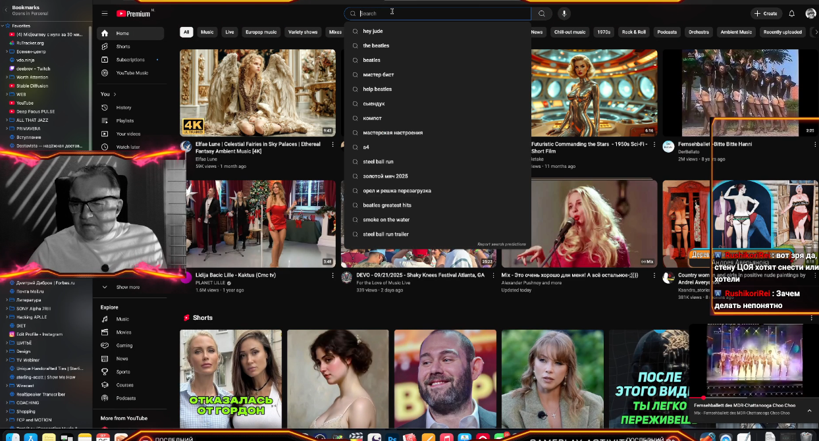Open the Elfae Lune channel avatar

pyautogui.click(x=186, y=146)
